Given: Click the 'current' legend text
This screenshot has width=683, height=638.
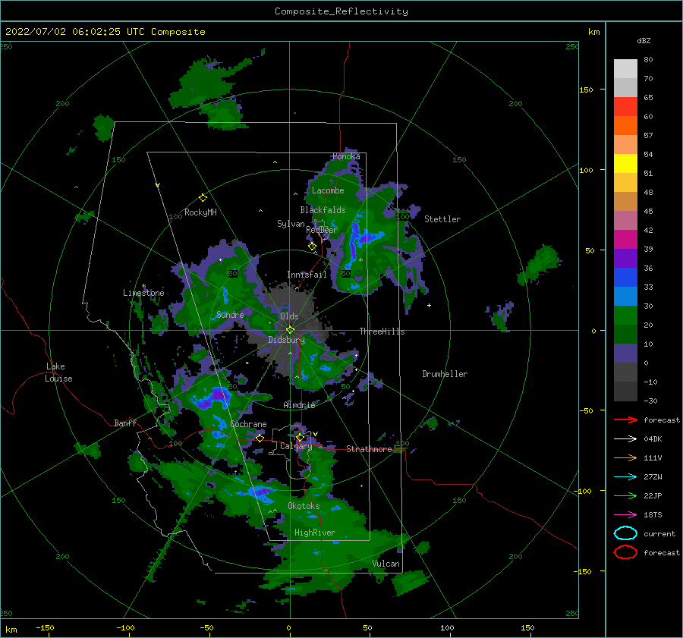Looking at the screenshot, I should 659,533.
